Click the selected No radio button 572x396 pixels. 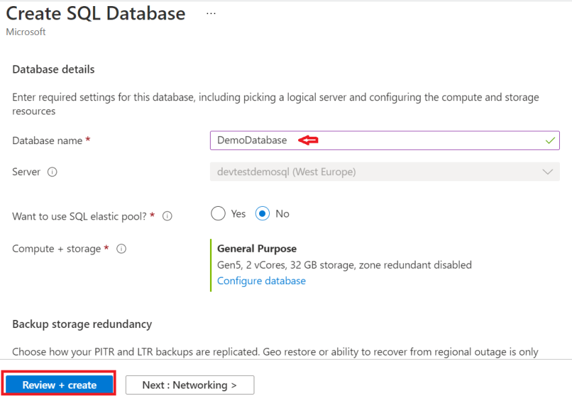click(x=262, y=213)
